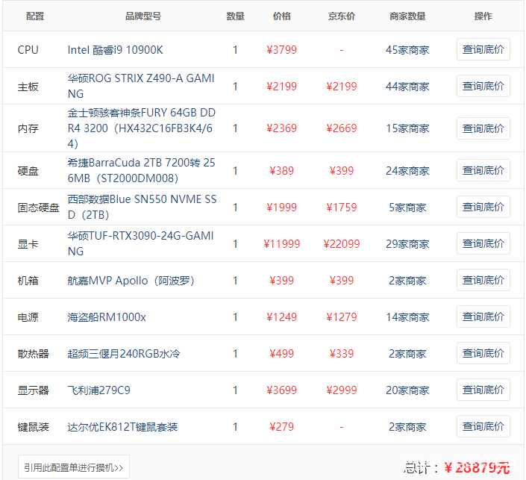The image size is (526, 480).
Task: Select 显卡 price ¥11999
Action: [x=281, y=244]
